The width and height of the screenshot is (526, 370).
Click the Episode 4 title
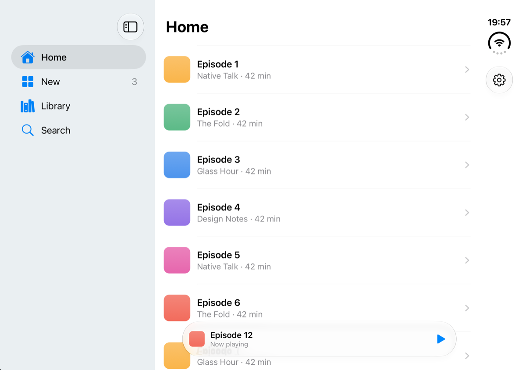[219, 208]
